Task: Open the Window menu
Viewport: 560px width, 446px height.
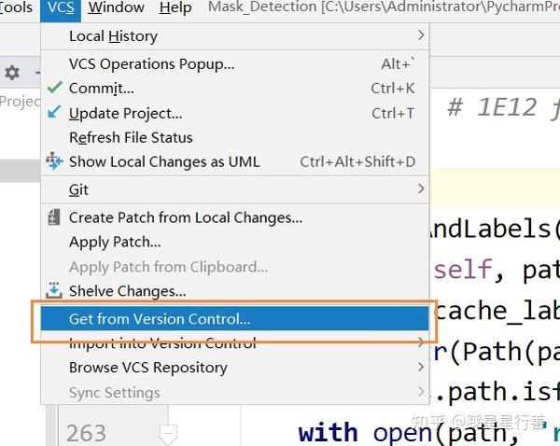Action: click(116, 8)
